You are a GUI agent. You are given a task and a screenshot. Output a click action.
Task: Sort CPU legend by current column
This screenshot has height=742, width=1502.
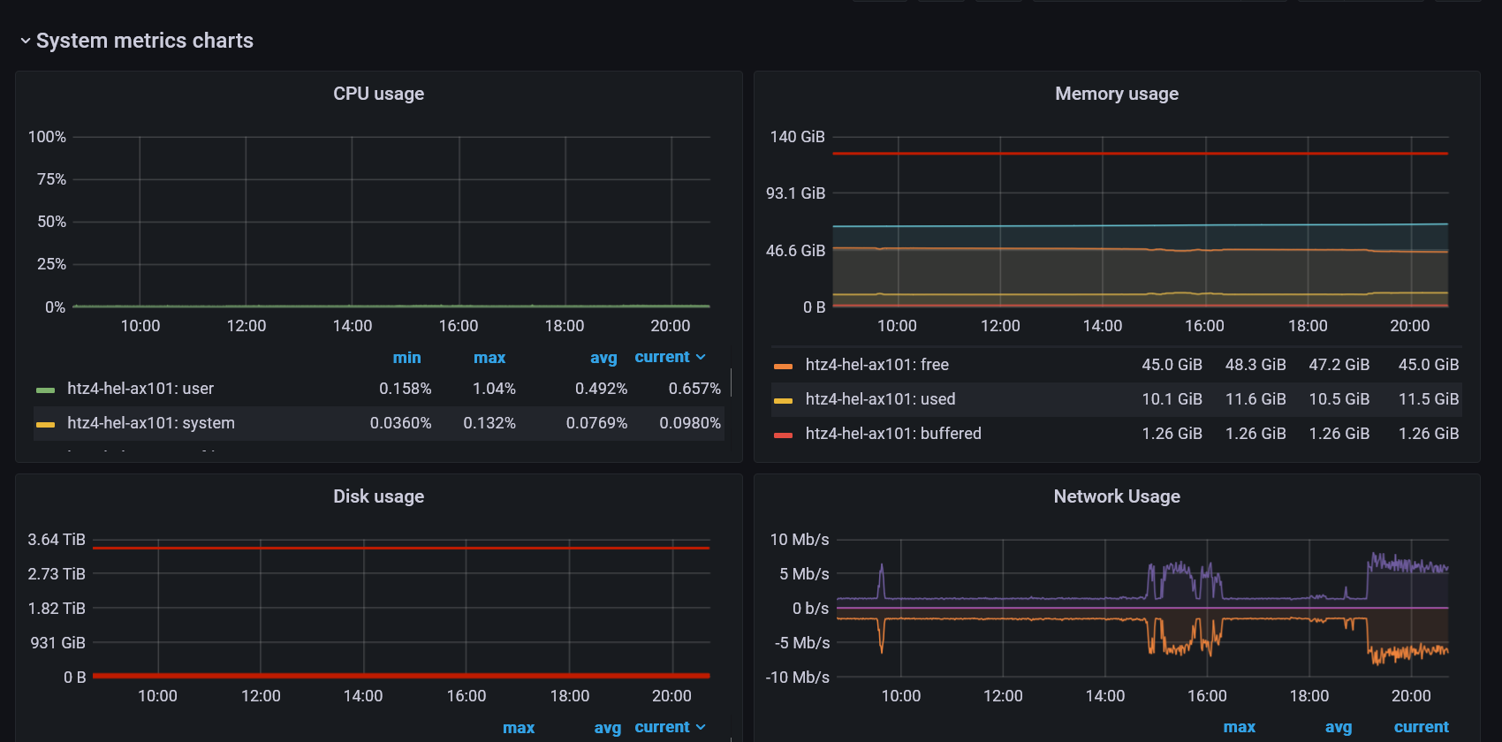662,357
